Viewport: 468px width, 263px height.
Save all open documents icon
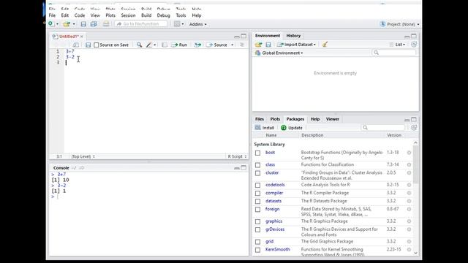pyautogui.click(x=94, y=24)
